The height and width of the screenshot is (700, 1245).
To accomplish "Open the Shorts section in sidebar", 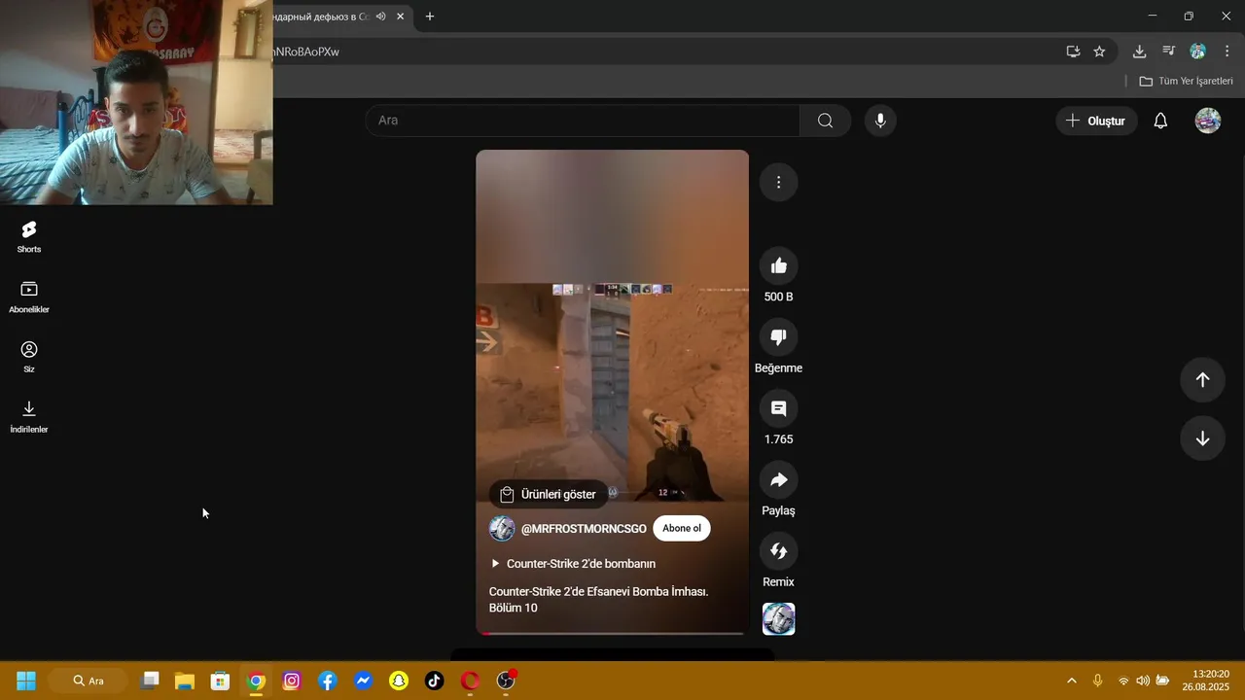I will pos(29,236).
